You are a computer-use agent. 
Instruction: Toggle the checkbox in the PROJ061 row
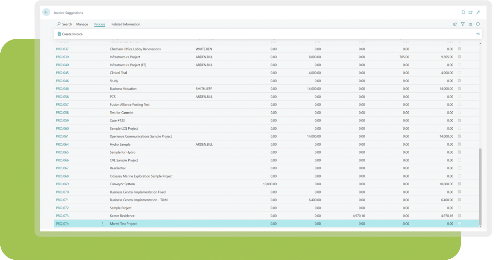coord(459,136)
